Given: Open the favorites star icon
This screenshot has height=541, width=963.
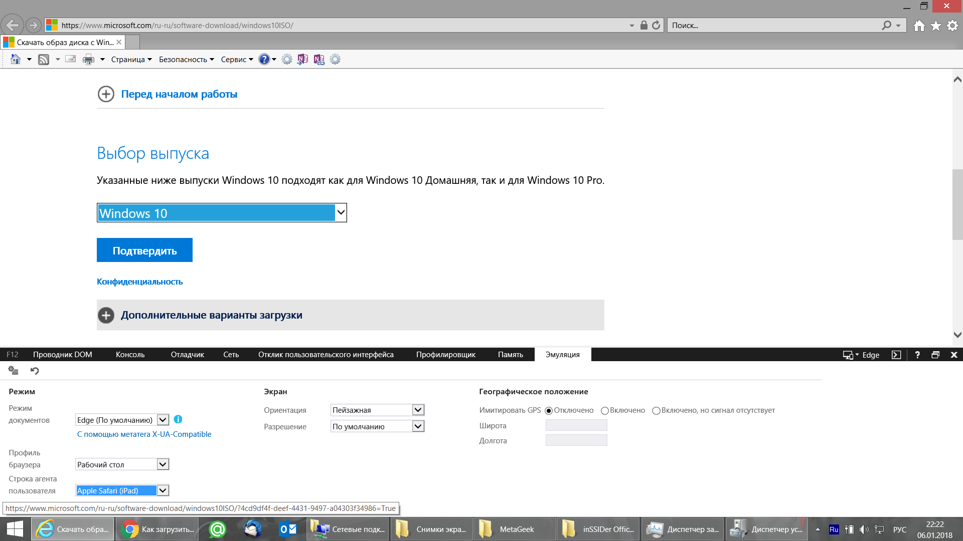Looking at the screenshot, I should 936,26.
